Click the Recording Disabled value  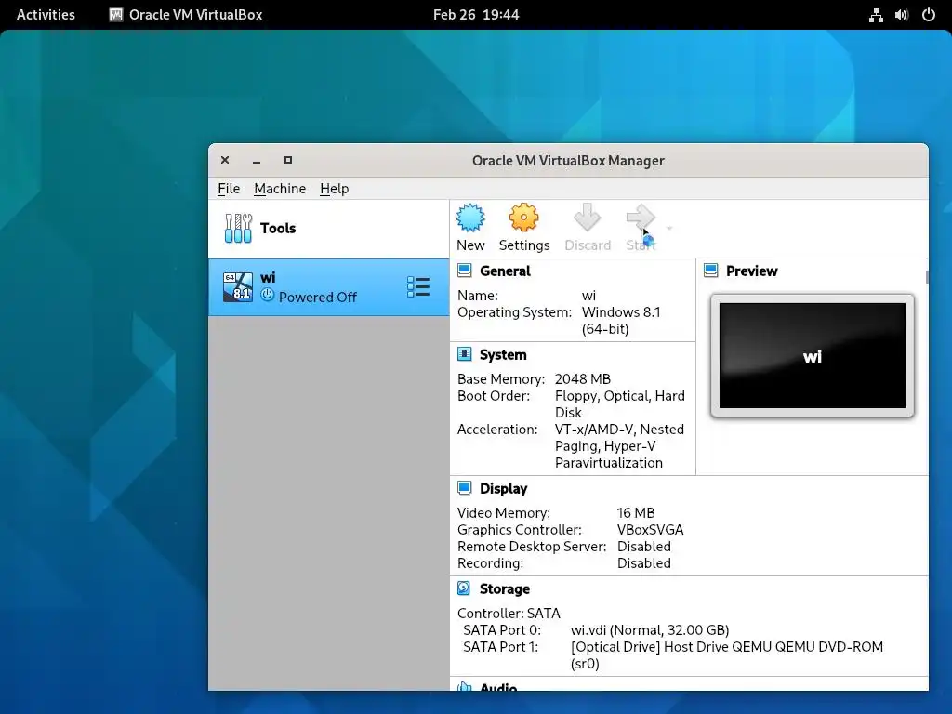tap(644, 562)
